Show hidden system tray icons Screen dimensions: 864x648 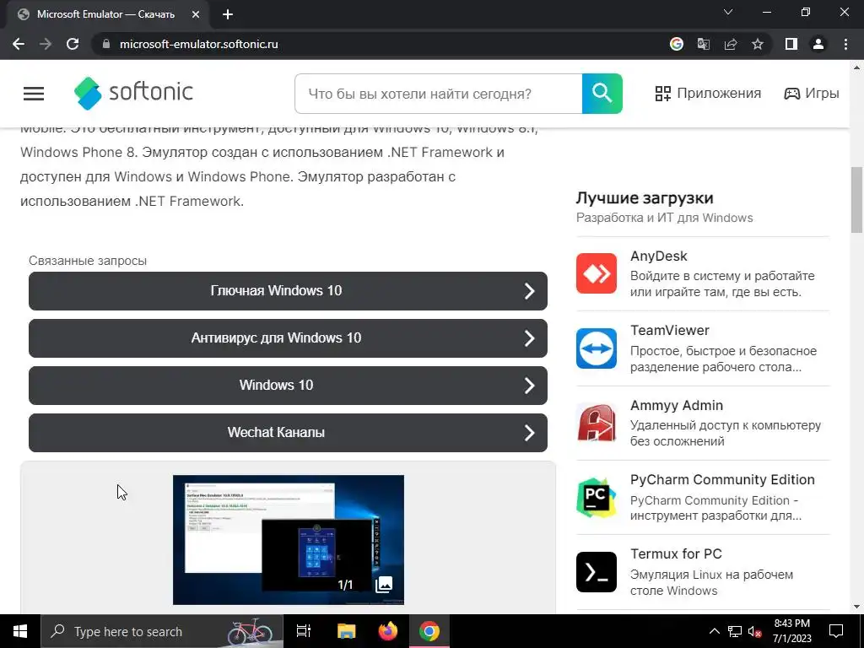[714, 631]
